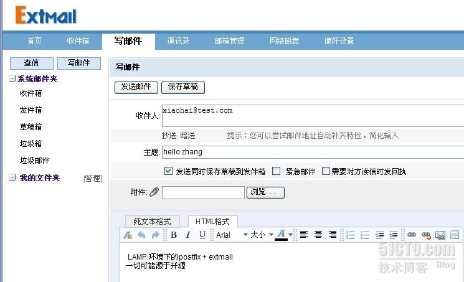The width and height of the screenshot is (464, 282).
Task: Click the 发送邮件 button
Action: (136, 87)
